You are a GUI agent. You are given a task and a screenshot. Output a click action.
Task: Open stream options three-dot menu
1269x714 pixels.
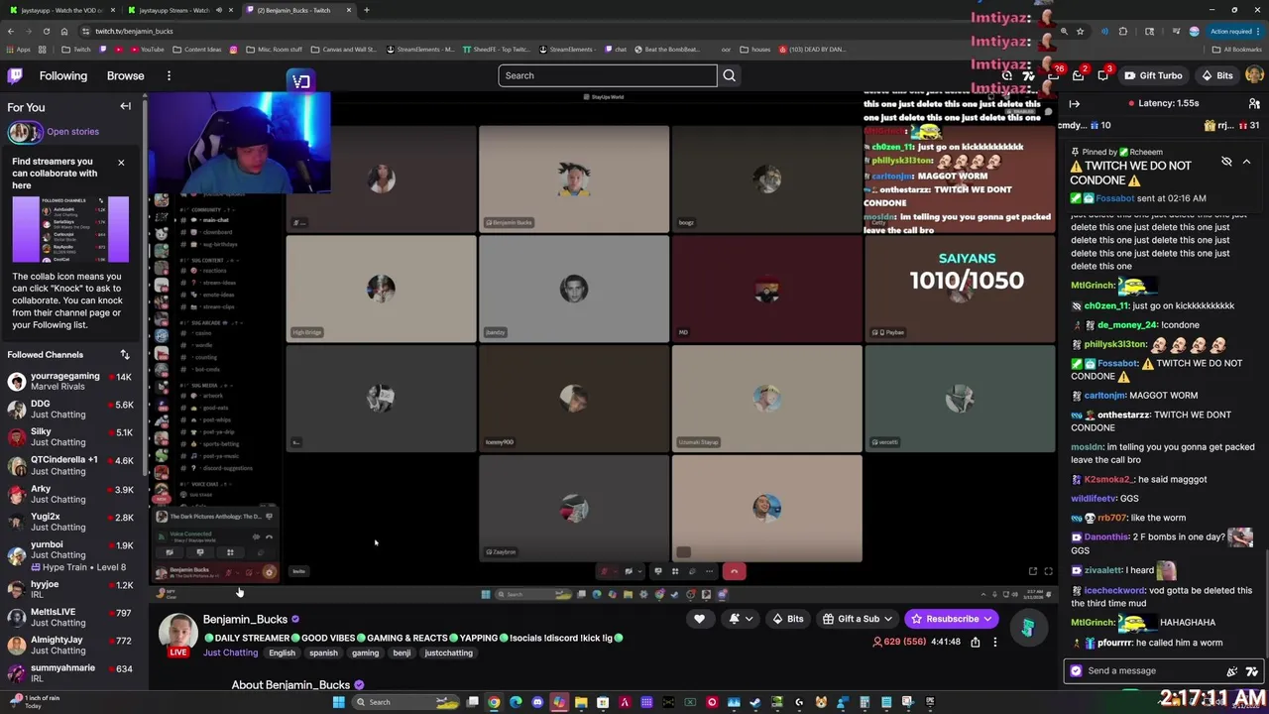[994, 642]
